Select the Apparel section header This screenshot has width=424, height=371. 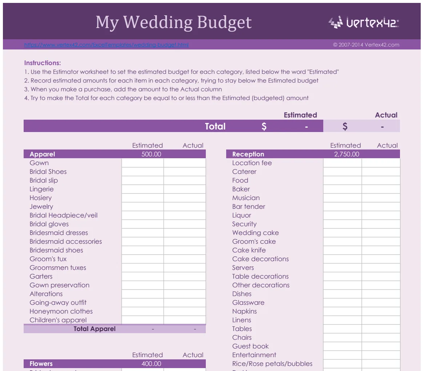tap(43, 154)
